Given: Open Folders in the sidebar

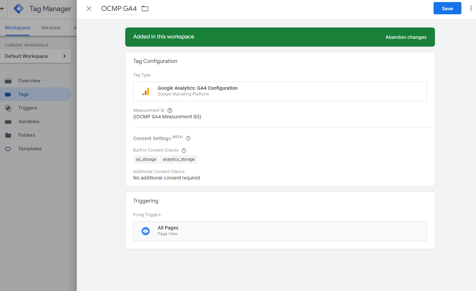Looking at the screenshot, I should (x=36, y=135).
